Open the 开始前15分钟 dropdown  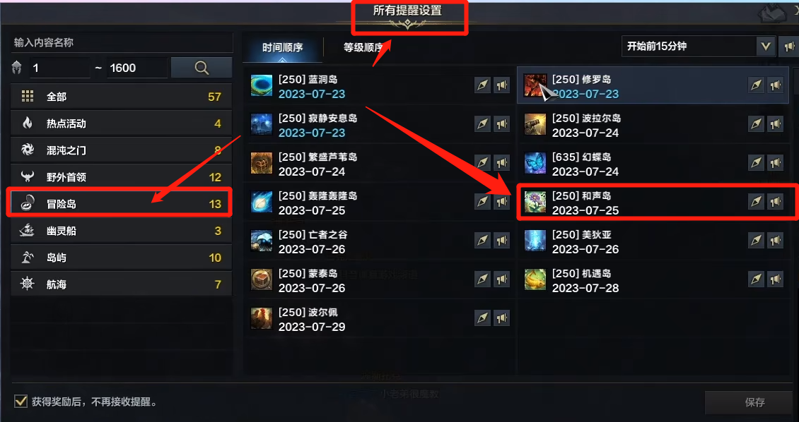point(699,47)
